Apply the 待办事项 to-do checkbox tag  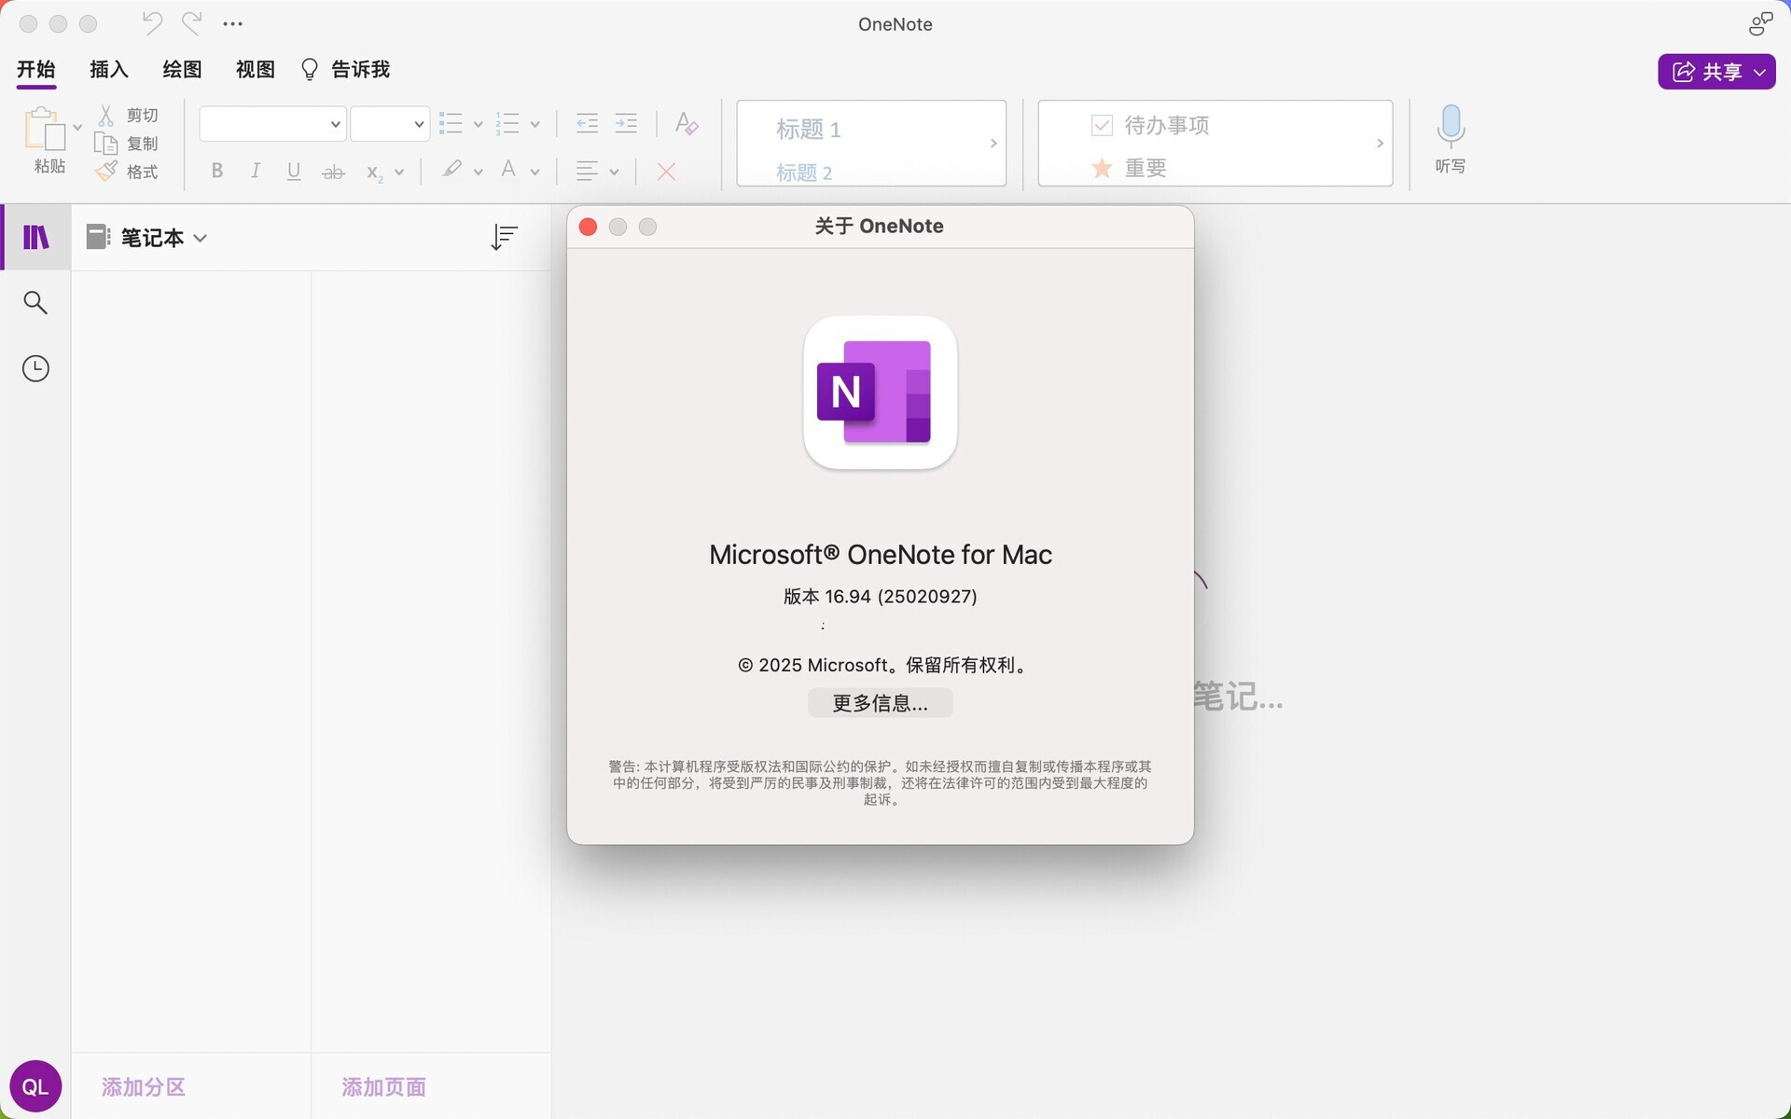pyautogui.click(x=1150, y=125)
